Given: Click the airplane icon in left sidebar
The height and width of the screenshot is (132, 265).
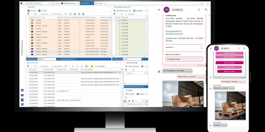Looking at the screenshot, I should pos(23,105).
